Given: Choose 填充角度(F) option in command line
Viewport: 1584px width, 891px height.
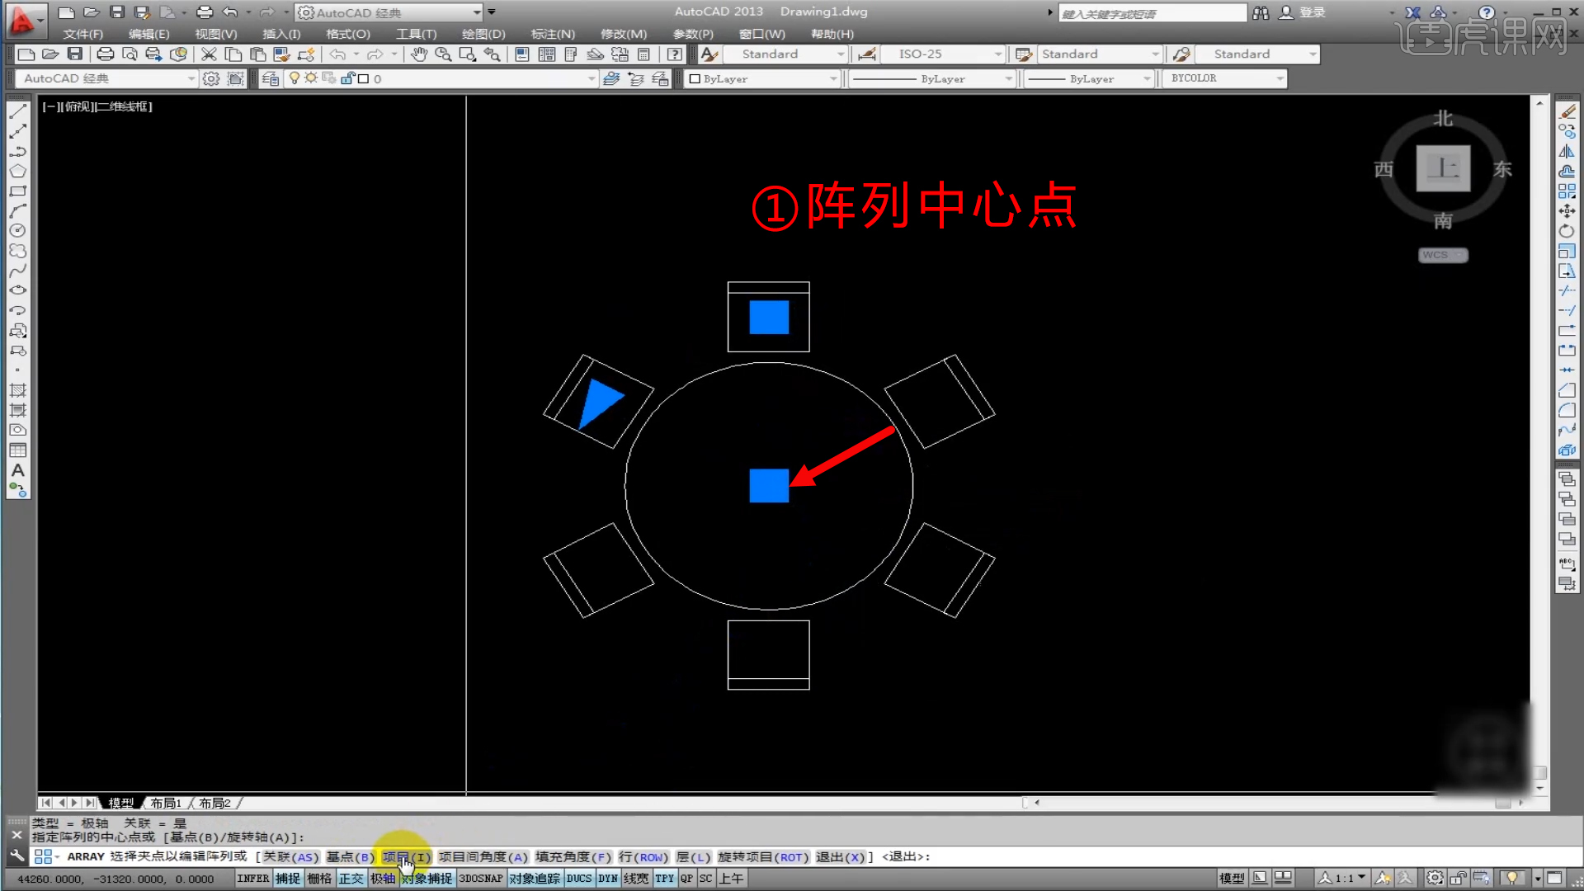Looking at the screenshot, I should point(573,857).
